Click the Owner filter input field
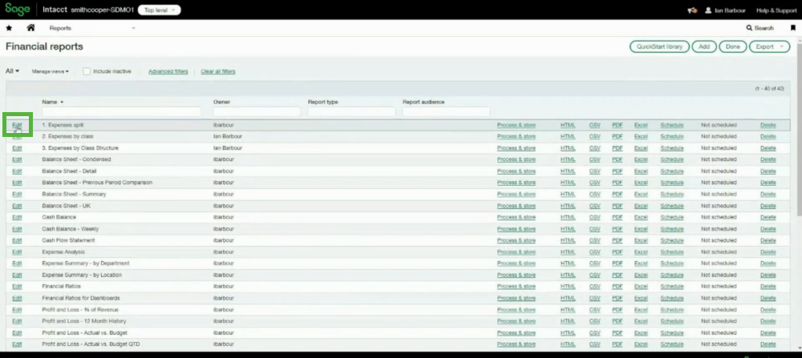This screenshot has width=802, height=358. click(257, 111)
